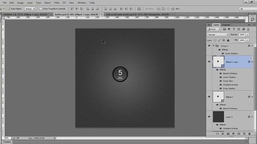This screenshot has height=144, width=257.
Task: Filter layers by adjustment layer type
Action: (x=229, y=29)
